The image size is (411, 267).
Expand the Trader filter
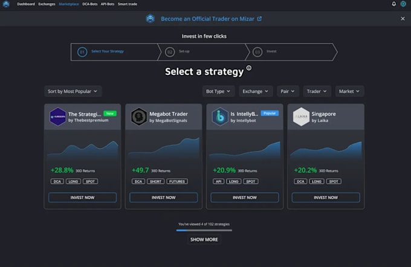pyautogui.click(x=317, y=91)
